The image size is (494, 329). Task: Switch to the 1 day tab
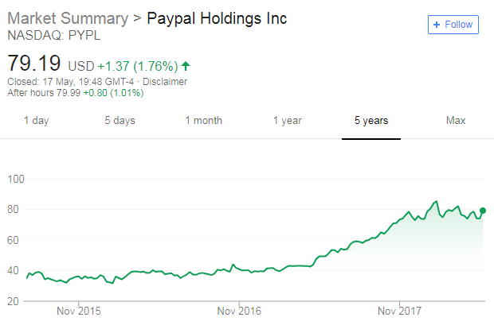tap(36, 121)
